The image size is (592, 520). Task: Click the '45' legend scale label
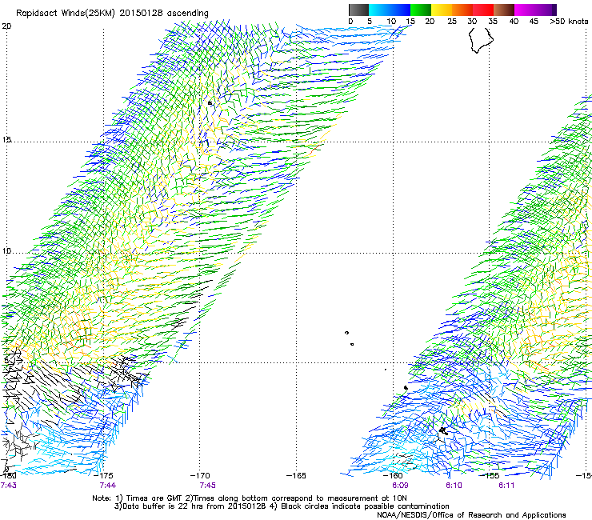(x=534, y=22)
